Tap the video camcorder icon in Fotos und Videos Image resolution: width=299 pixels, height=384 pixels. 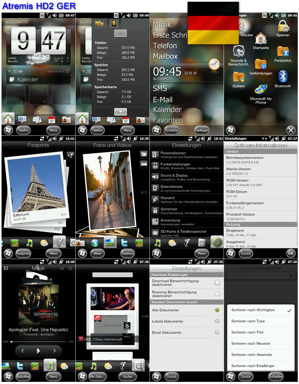coord(144,164)
